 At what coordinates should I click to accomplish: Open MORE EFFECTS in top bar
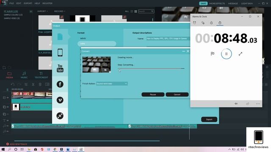217,3
